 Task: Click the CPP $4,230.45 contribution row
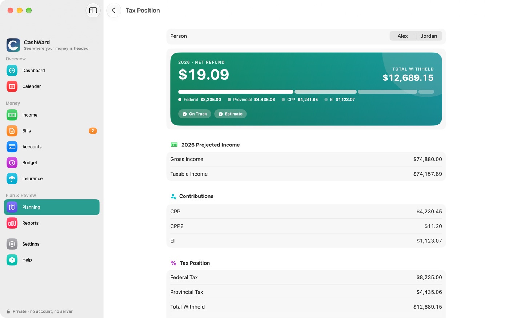coord(306,212)
